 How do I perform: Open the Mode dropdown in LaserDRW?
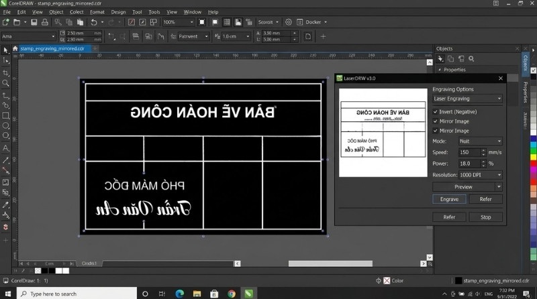(x=481, y=141)
